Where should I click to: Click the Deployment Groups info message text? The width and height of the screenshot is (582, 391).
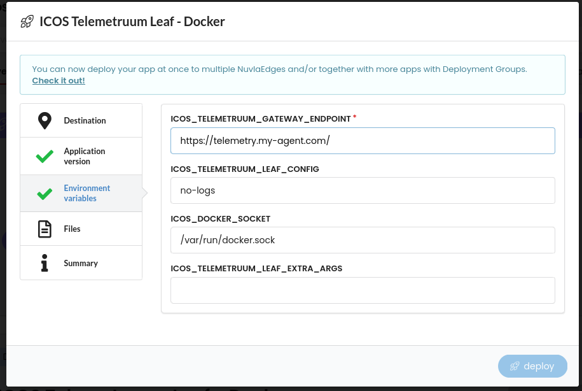pos(279,69)
